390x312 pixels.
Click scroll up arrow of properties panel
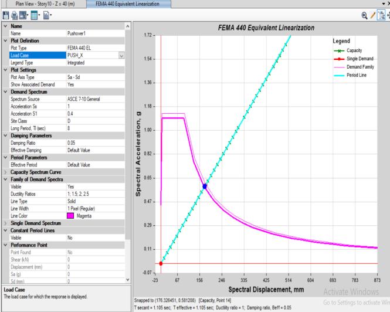coord(128,26)
